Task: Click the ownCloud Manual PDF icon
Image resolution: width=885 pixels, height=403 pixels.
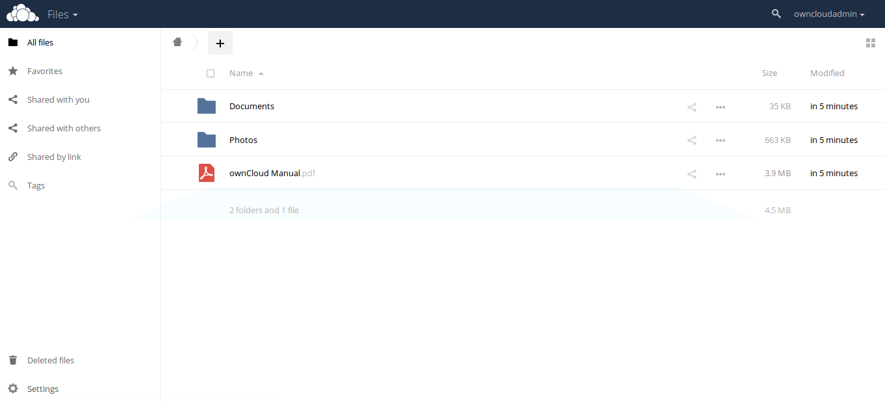Action: (x=207, y=173)
